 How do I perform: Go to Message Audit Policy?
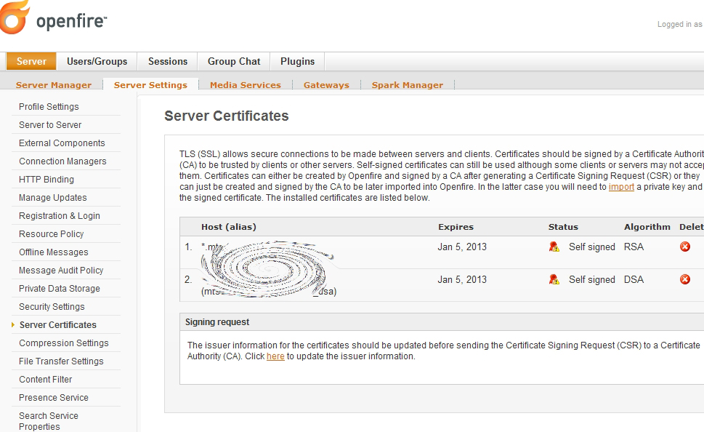point(61,270)
